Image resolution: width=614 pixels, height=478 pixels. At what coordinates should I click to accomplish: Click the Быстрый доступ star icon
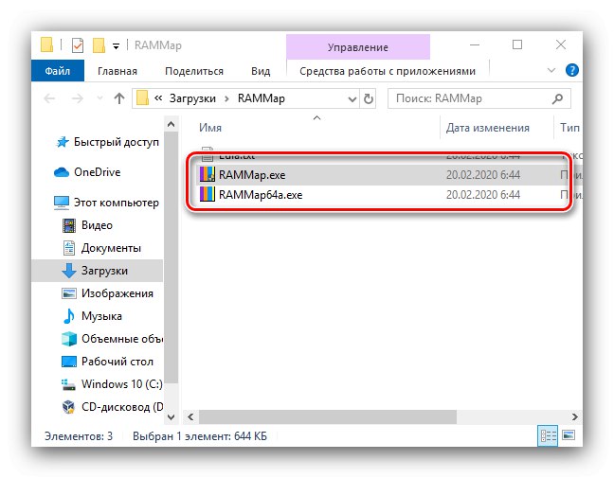point(62,142)
